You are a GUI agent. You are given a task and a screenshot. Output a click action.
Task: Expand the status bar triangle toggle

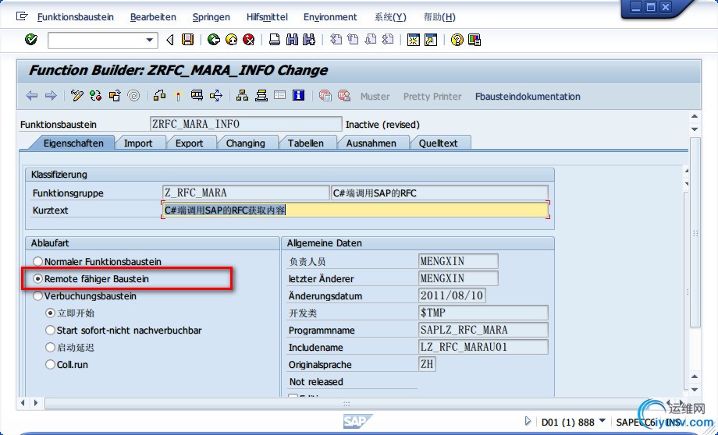click(x=528, y=421)
